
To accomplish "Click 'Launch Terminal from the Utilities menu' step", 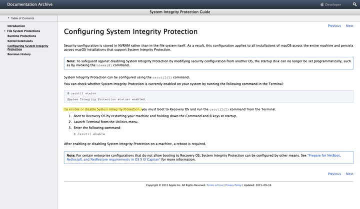I will click(x=106, y=122).
